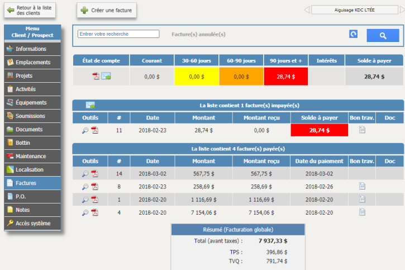Image resolution: width=405 pixels, height=270 pixels.
Task: Open Emplacements in the client menu
Action: pos(32,62)
